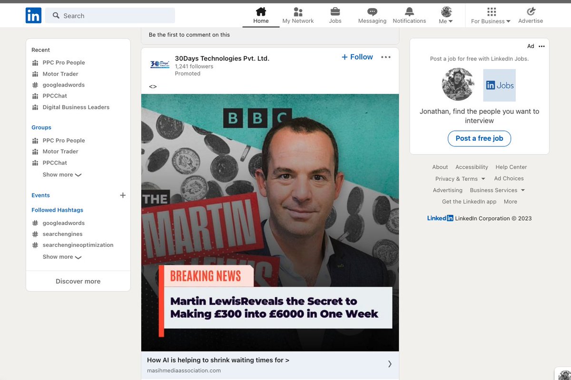Viewport: 571px width, 380px height.
Task: Open the masihmediaassociation.com article link
Action: pos(270,365)
